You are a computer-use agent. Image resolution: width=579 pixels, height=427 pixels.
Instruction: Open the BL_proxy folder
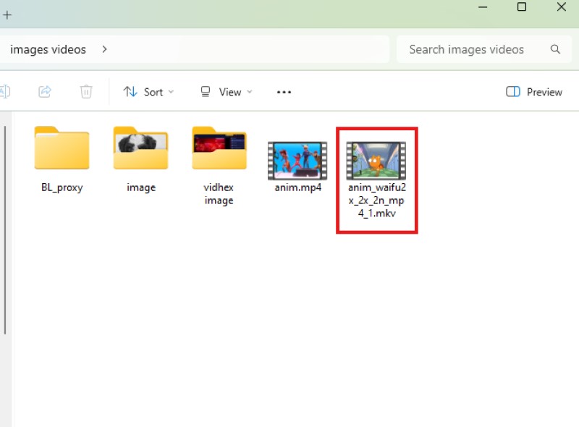pyautogui.click(x=62, y=148)
